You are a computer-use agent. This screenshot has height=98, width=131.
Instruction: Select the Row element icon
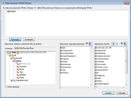(x=16, y=61)
